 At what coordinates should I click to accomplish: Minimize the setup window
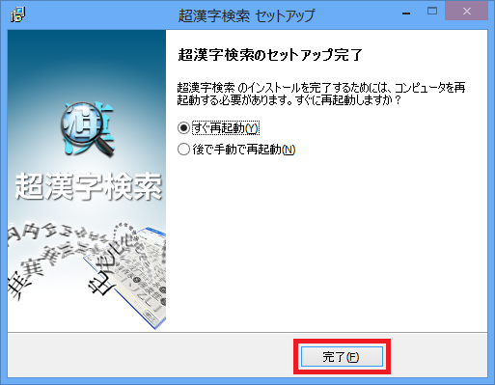(406, 14)
